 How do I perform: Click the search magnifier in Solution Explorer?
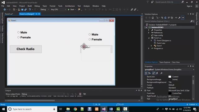pyautogui.click(x=192, y=21)
